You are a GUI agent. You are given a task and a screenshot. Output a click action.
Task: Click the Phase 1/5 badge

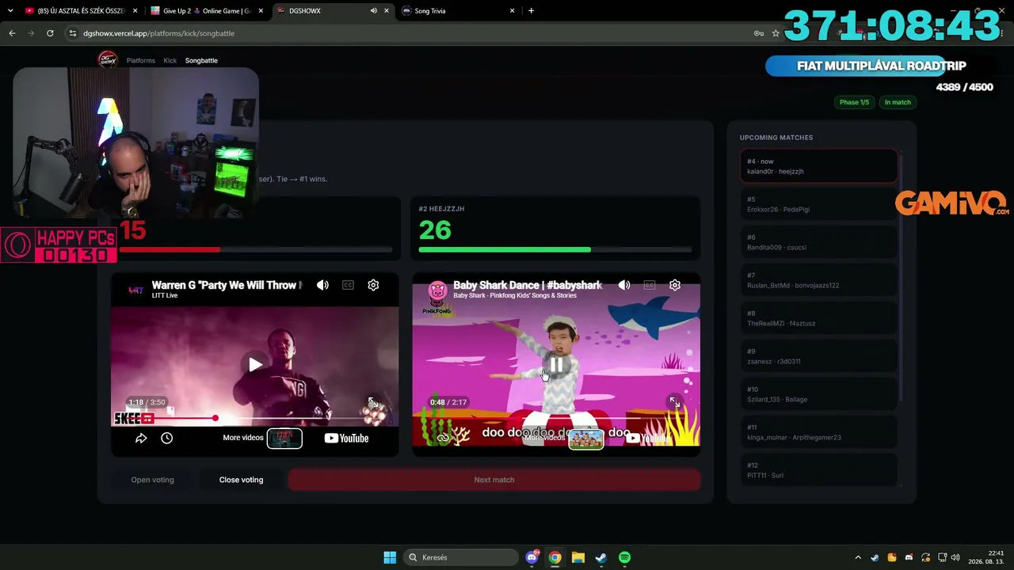tap(854, 102)
